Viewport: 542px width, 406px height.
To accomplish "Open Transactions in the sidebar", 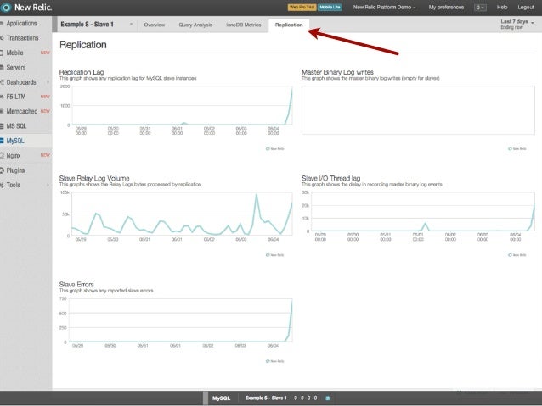I will [x=22, y=38].
